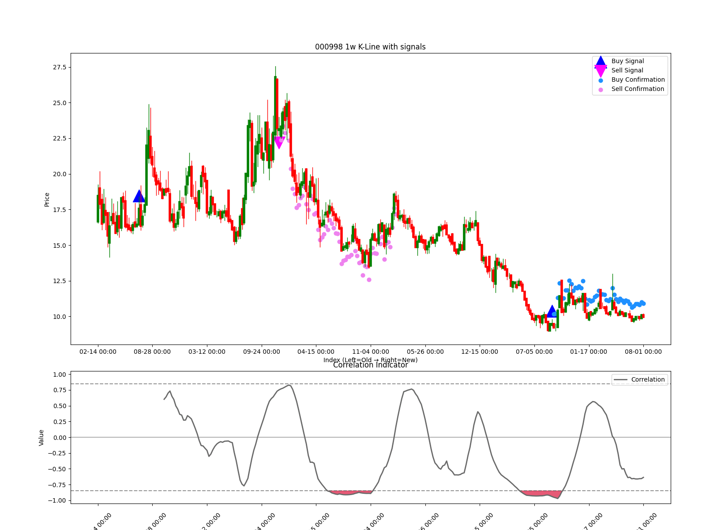Click the 17.5 price tick label
Viewport: 706px width, 530px height.
click(60, 210)
